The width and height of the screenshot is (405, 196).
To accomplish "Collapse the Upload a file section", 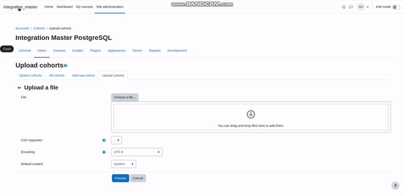I will [x=19, y=88].
